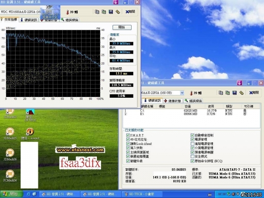
Task: Toggle the 韌體升級 checkbox
Action: 128,161
